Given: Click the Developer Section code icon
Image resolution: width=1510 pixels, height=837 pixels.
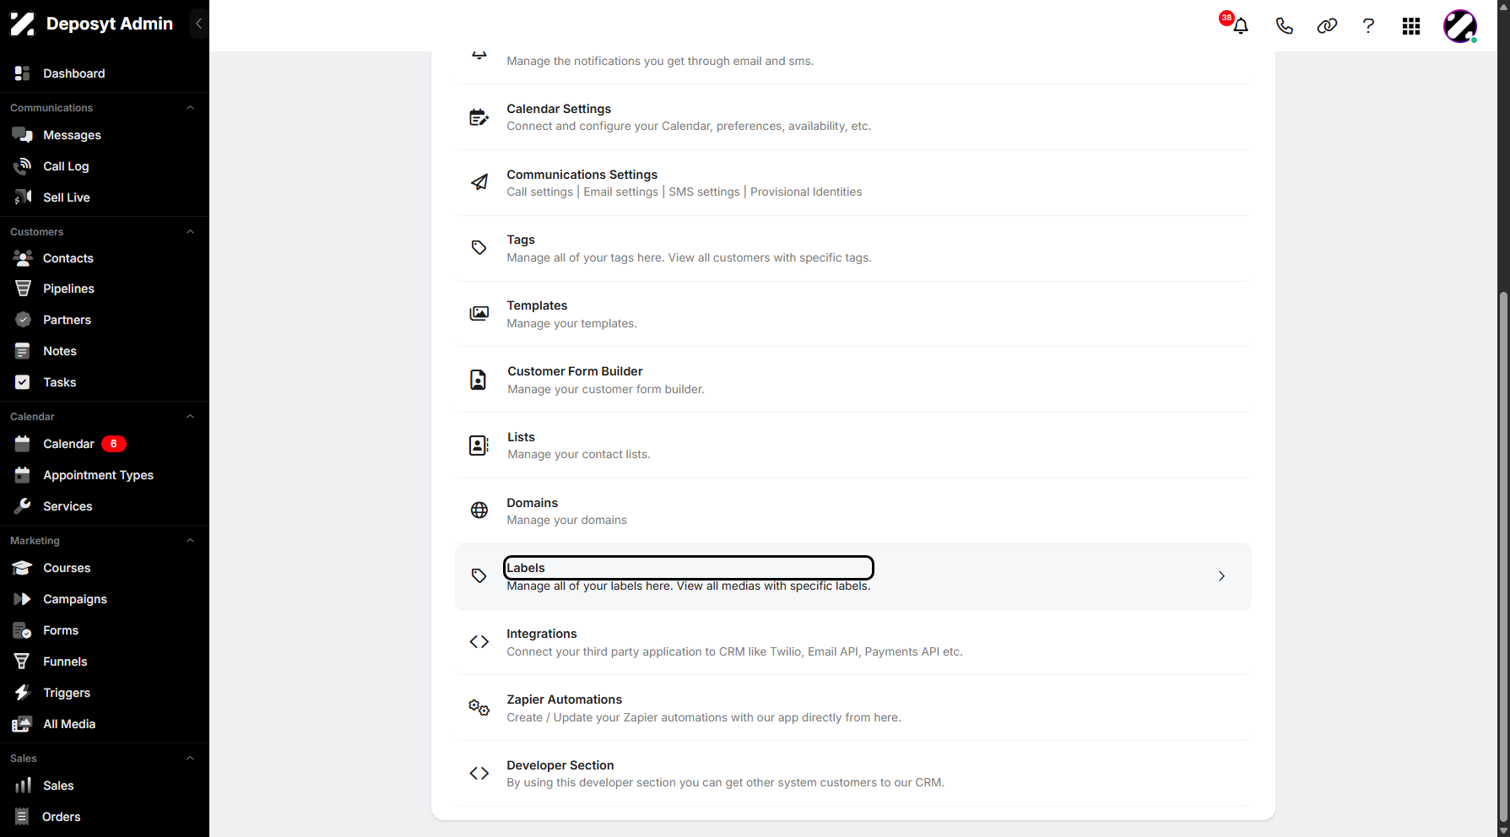Looking at the screenshot, I should [x=479, y=773].
